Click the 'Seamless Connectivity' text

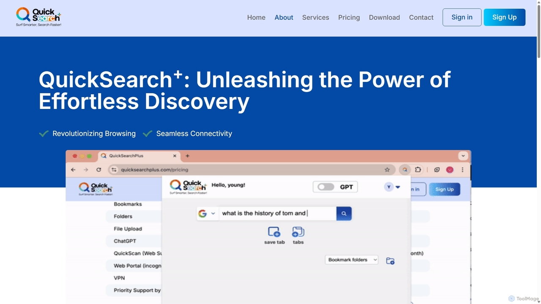[194, 133]
